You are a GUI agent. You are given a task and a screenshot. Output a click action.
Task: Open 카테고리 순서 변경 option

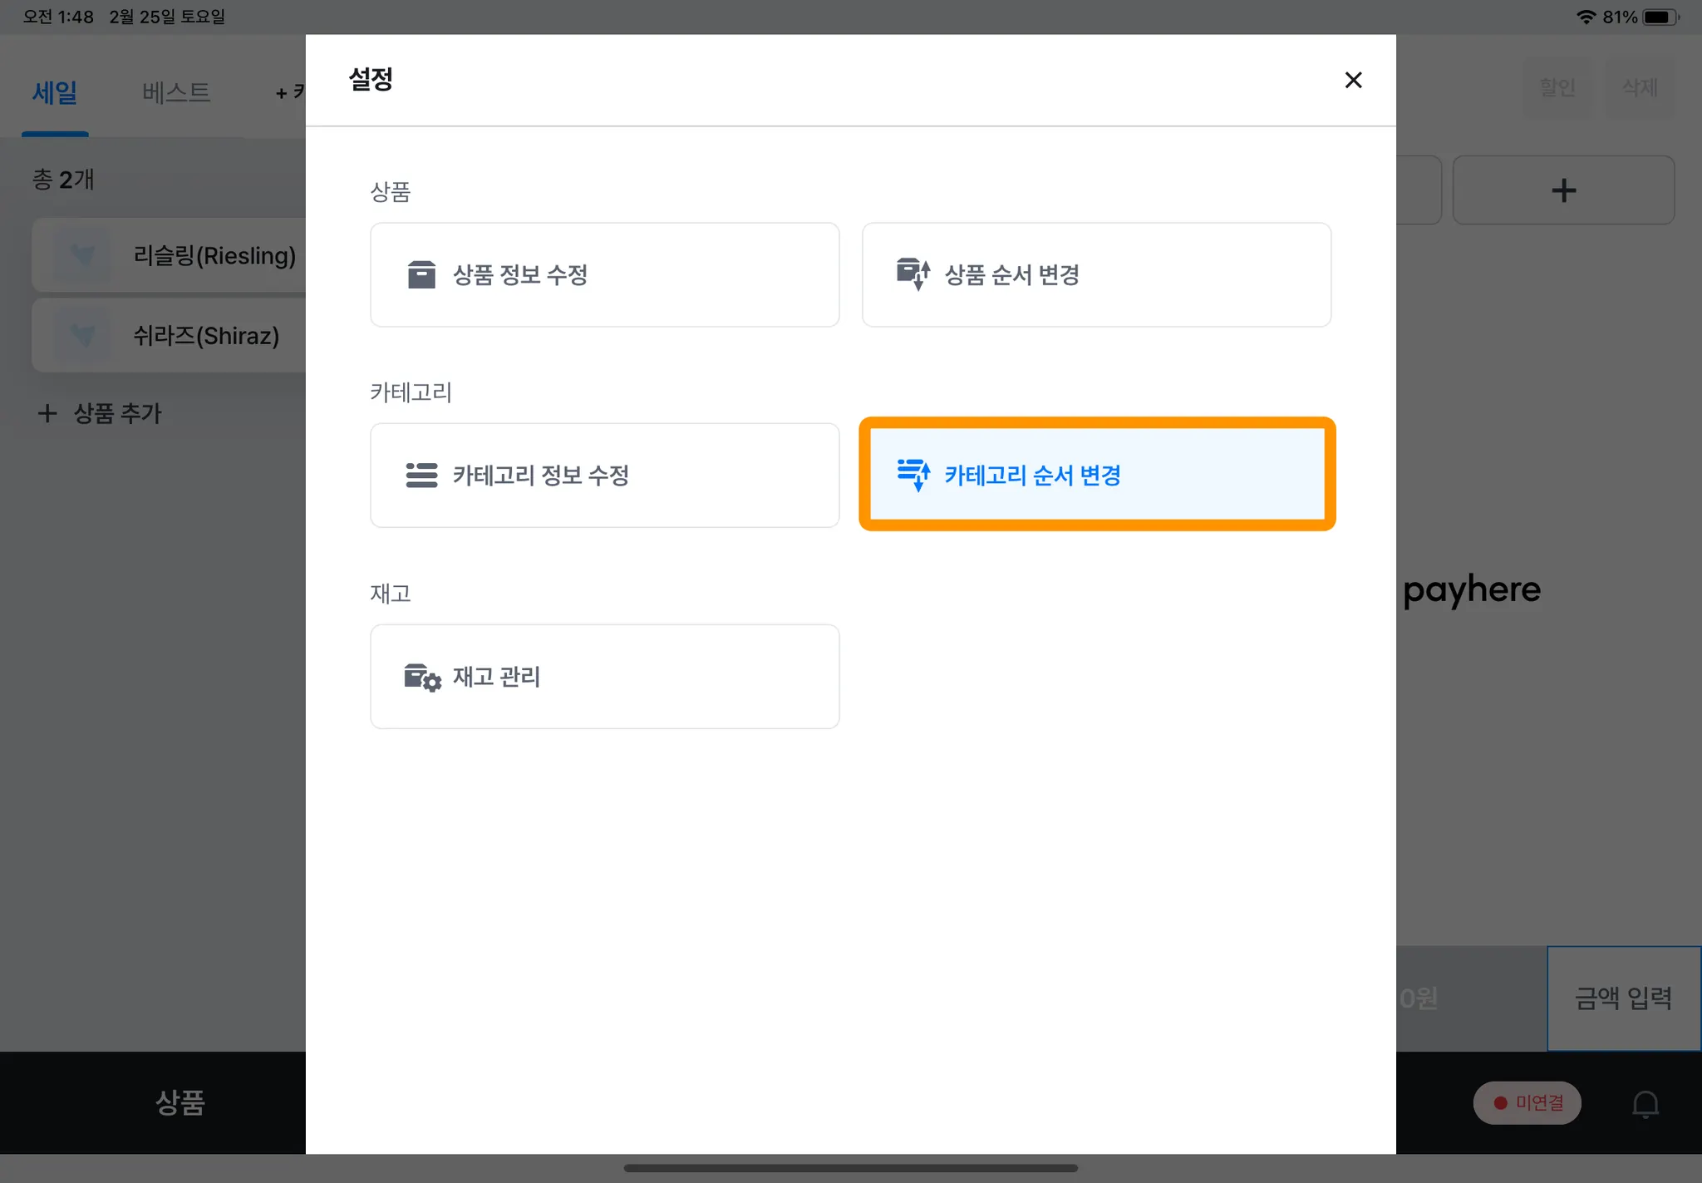pyautogui.click(x=1096, y=475)
